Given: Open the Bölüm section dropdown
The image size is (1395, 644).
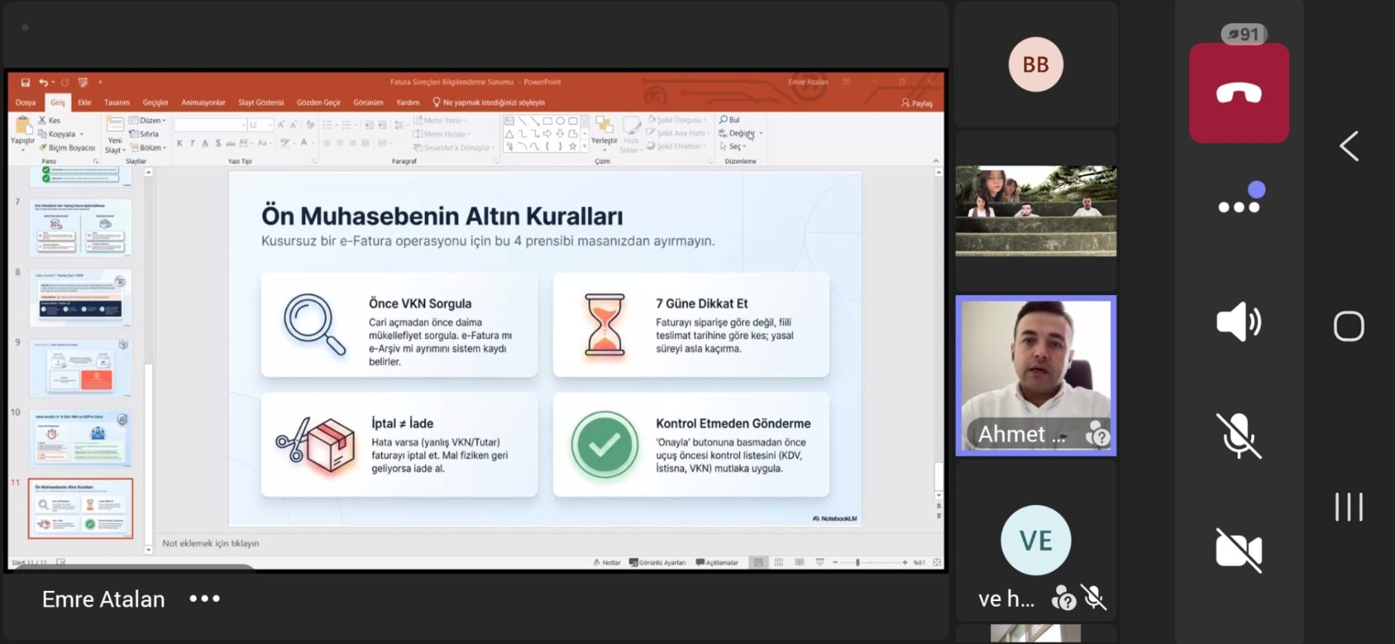Looking at the screenshot, I should pyautogui.click(x=148, y=148).
